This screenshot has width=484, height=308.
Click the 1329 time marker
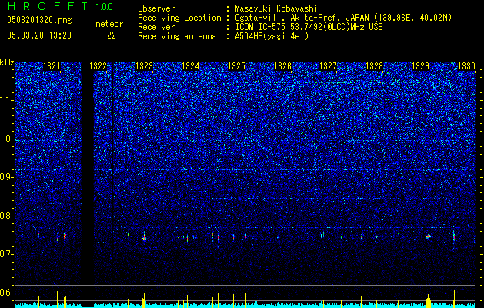(420, 66)
